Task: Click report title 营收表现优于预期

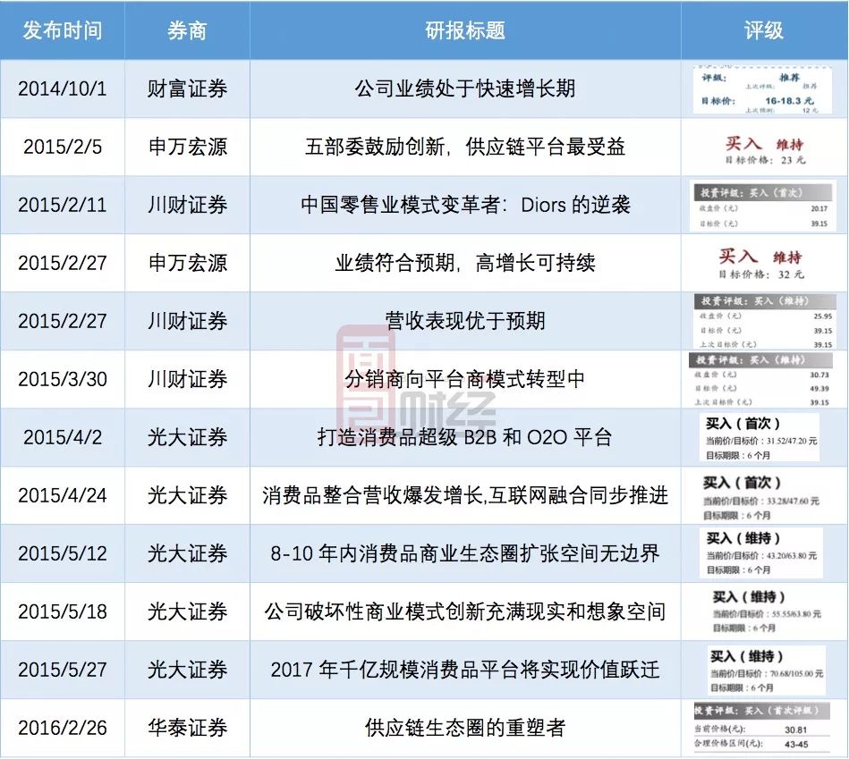Action: [x=465, y=321]
